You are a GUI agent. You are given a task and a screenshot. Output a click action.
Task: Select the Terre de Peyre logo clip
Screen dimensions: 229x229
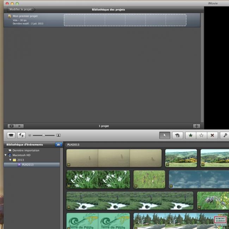[98, 221]
